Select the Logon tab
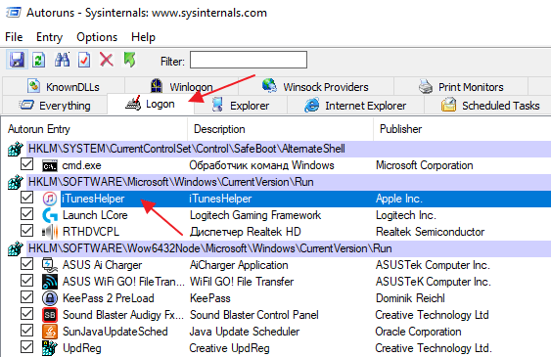551x357 pixels. (151, 104)
